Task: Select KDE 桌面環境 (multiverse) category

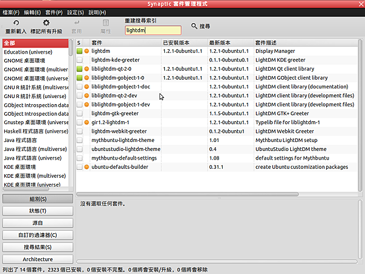Action: point(35,176)
